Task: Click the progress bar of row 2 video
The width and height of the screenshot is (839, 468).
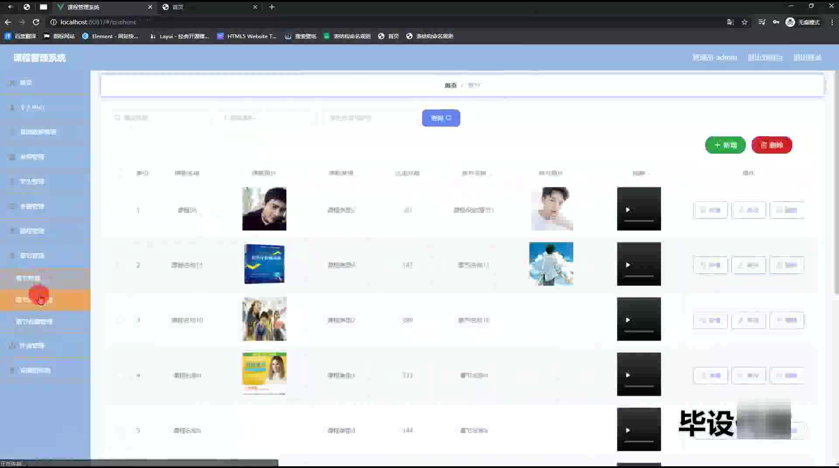Action: pos(638,276)
